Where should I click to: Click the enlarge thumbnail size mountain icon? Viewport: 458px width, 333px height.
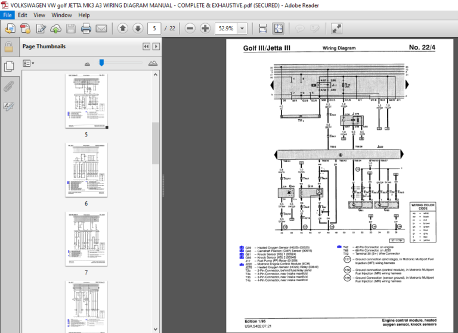[153, 63]
